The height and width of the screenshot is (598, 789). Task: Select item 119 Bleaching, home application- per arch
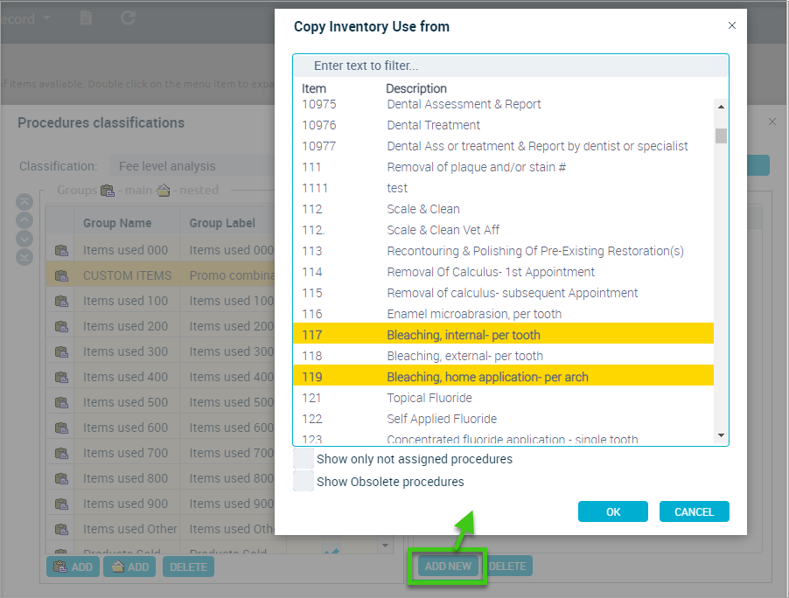coord(503,377)
